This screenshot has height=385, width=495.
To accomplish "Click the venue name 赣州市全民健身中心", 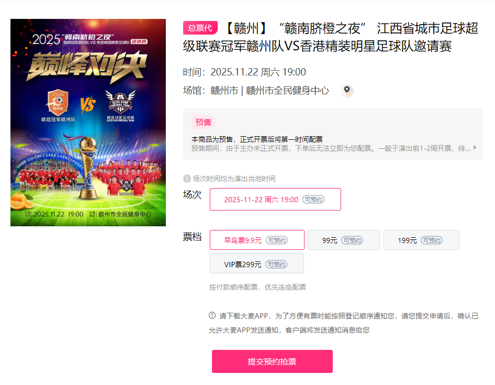I will click(x=287, y=91).
